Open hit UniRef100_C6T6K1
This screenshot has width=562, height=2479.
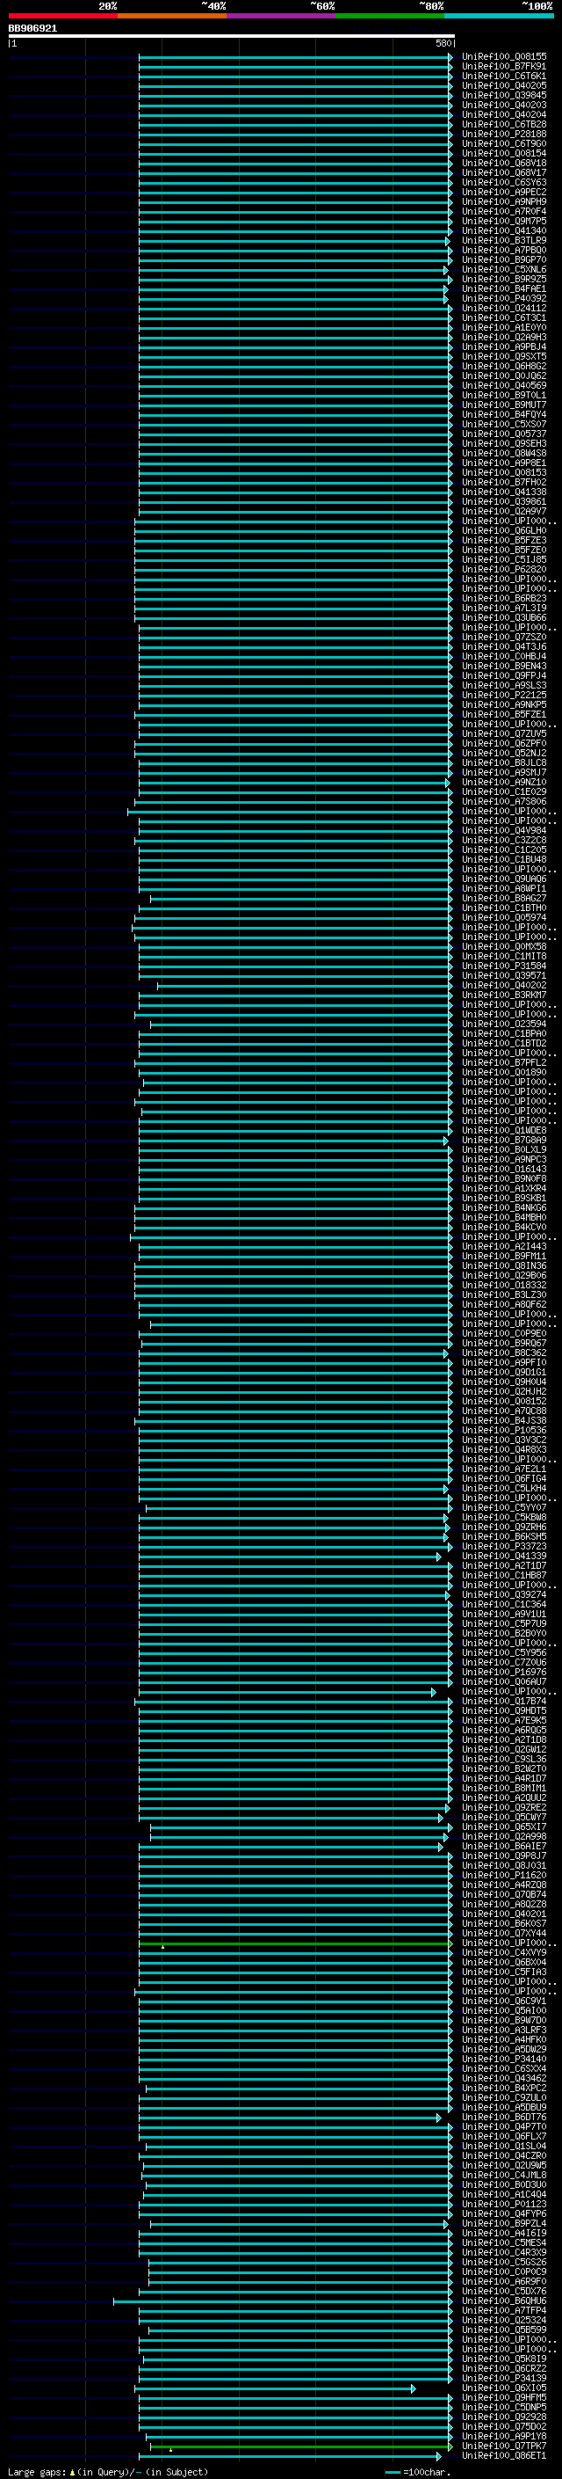click(503, 76)
